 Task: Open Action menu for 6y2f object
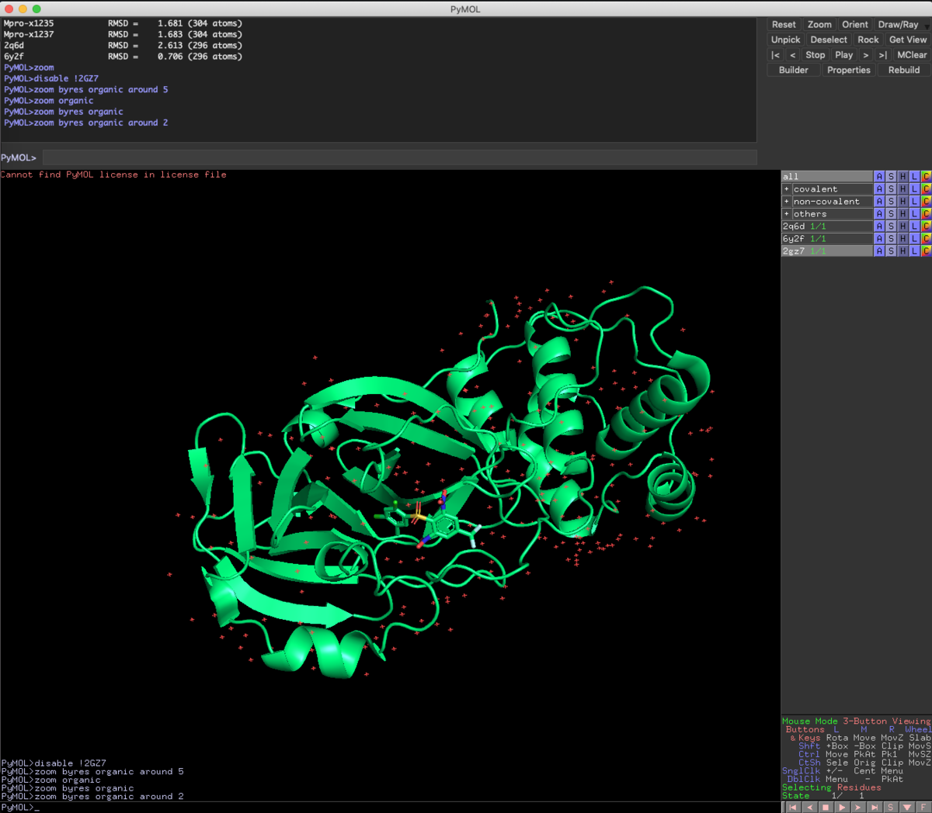[x=879, y=239]
